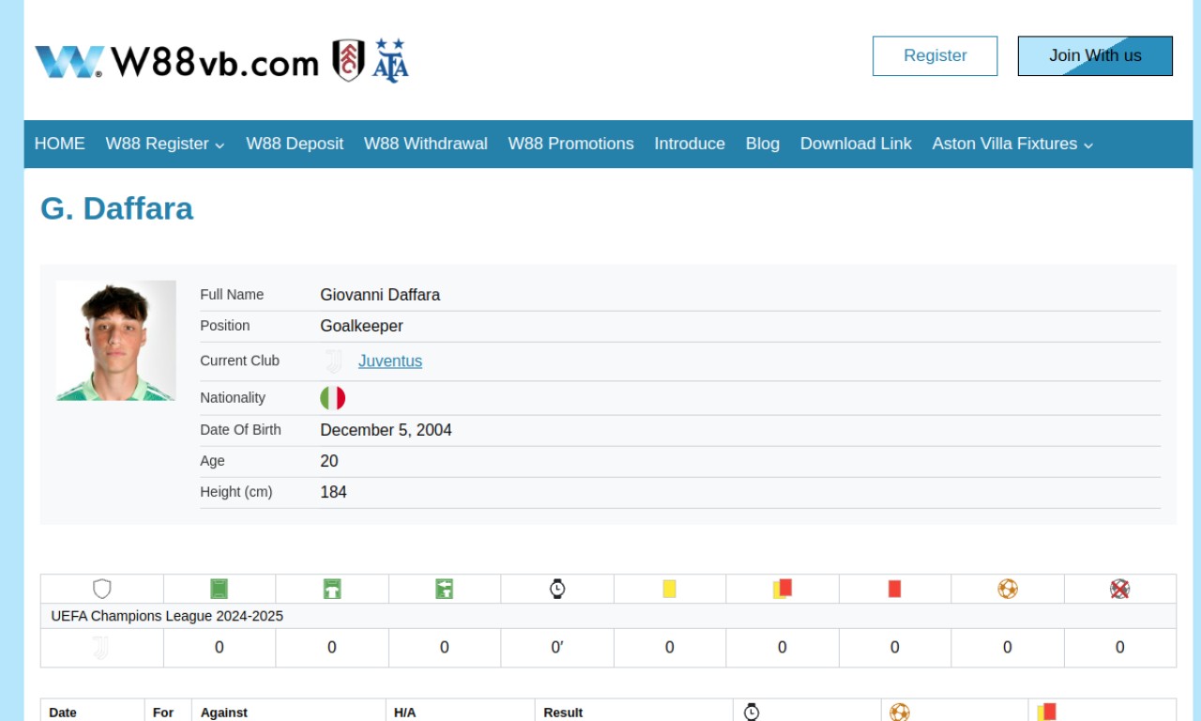Click the red card icon
The width and height of the screenshot is (1201, 721).
click(895, 589)
